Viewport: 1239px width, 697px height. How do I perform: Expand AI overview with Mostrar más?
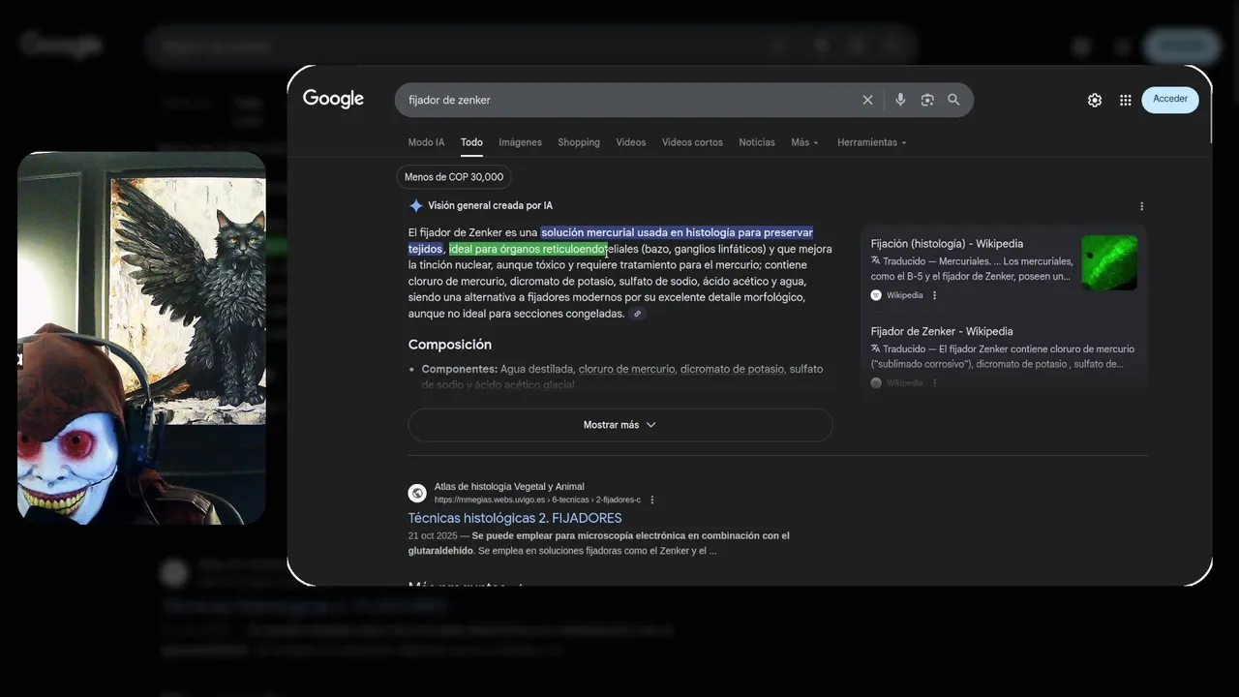[x=619, y=425]
